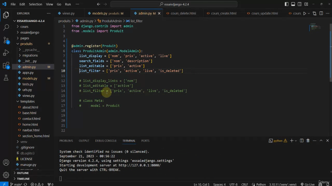Switch to the models.py tab

(100, 13)
